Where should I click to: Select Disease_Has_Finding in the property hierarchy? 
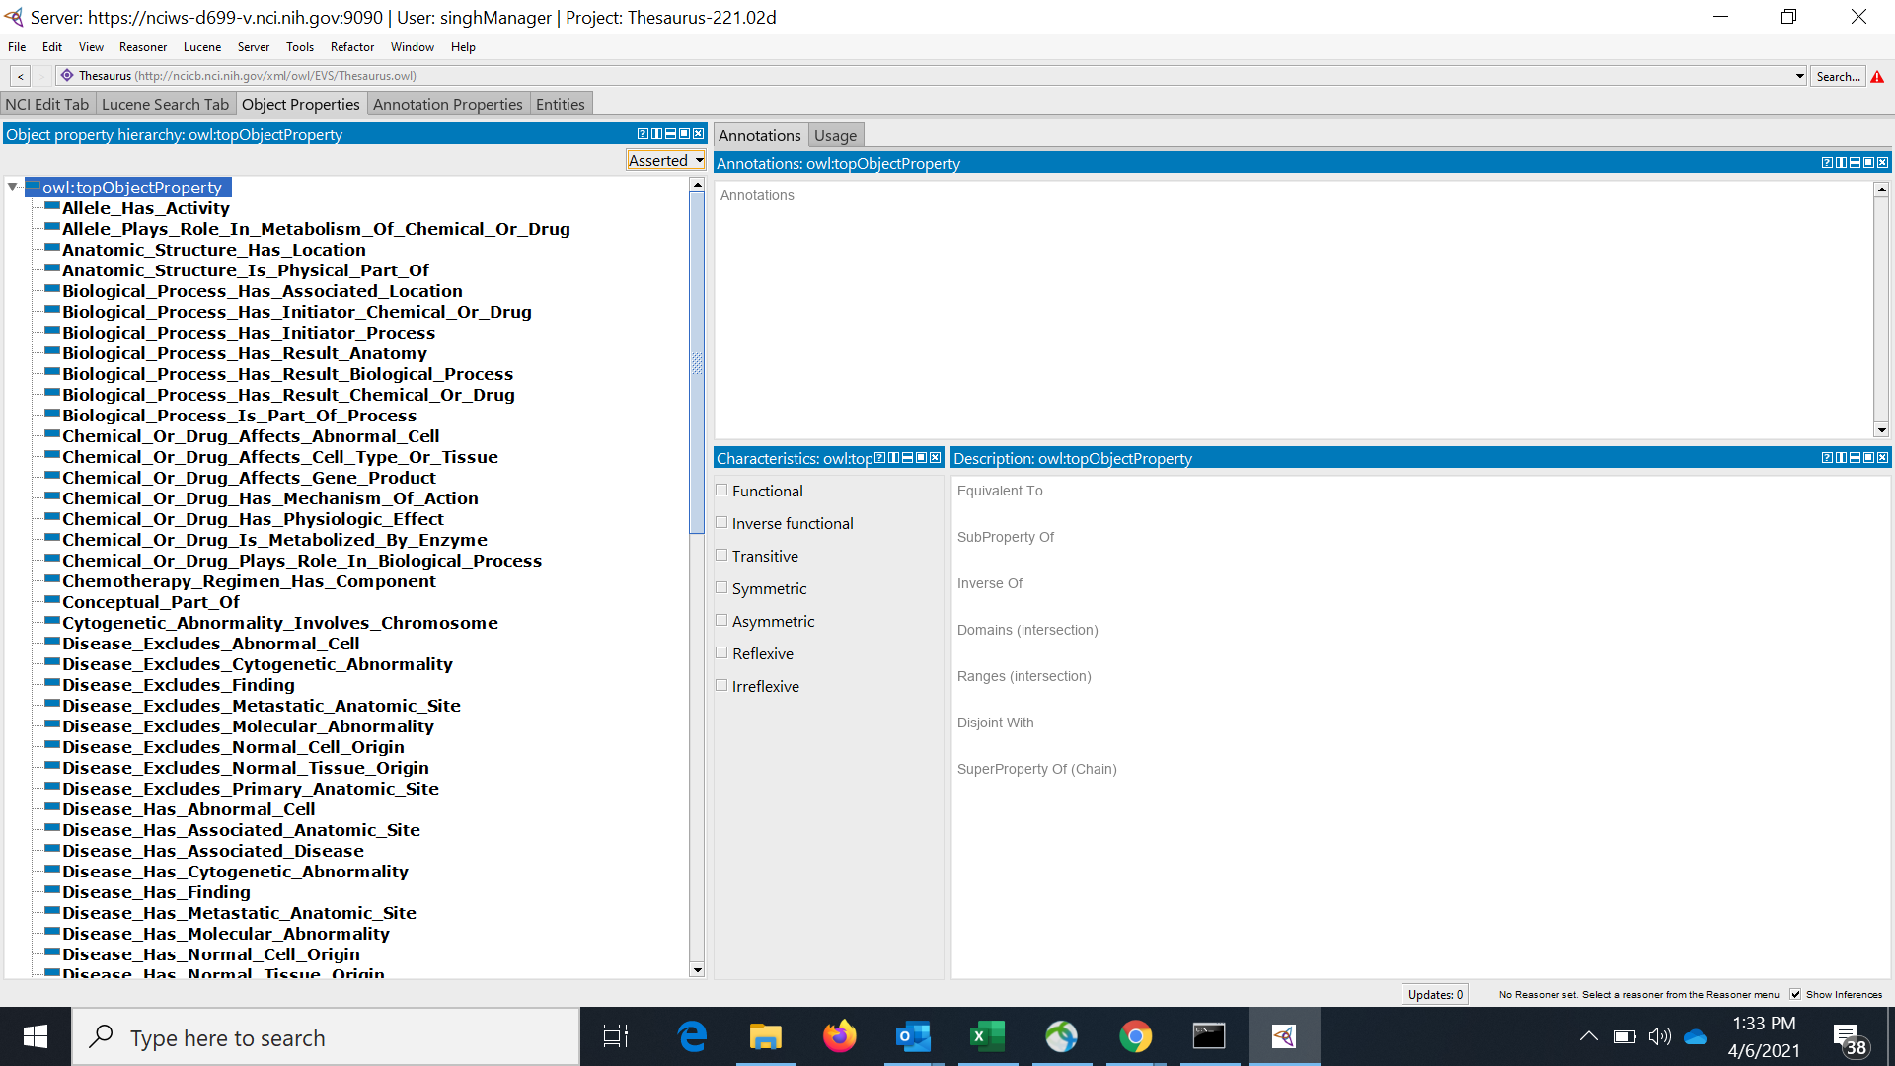(x=156, y=891)
